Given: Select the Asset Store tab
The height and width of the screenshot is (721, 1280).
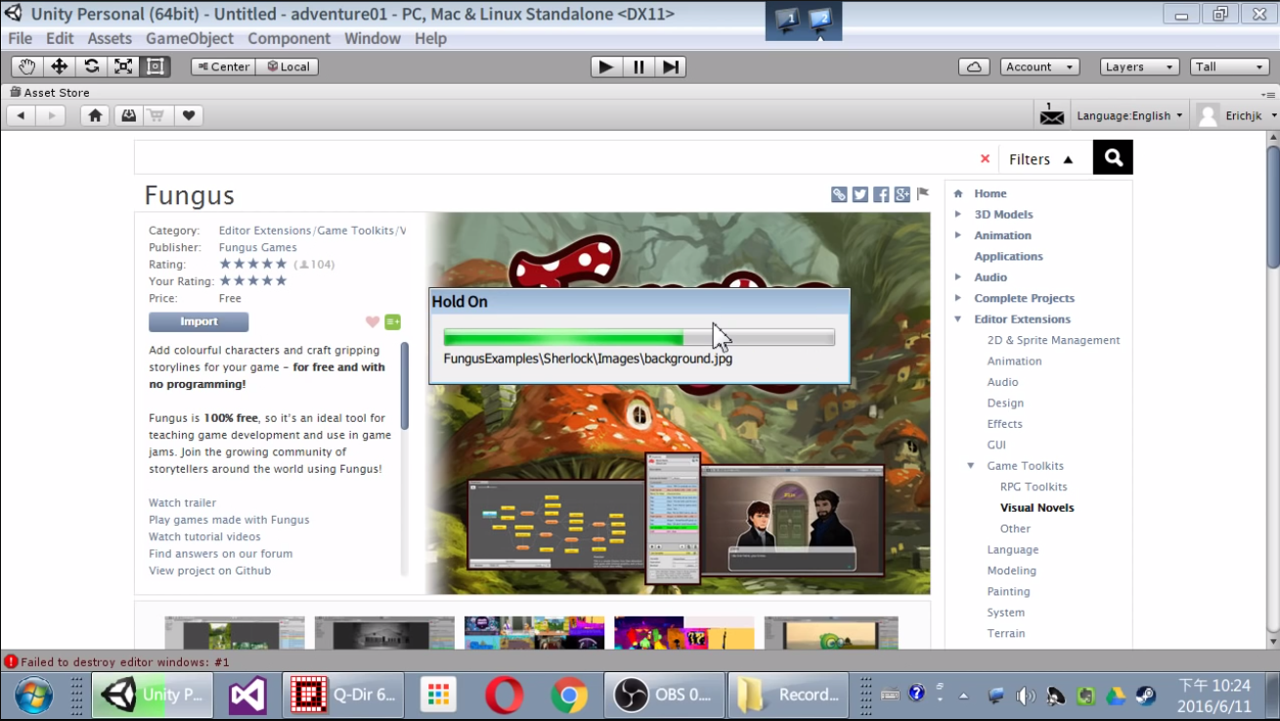Looking at the screenshot, I should (50, 93).
